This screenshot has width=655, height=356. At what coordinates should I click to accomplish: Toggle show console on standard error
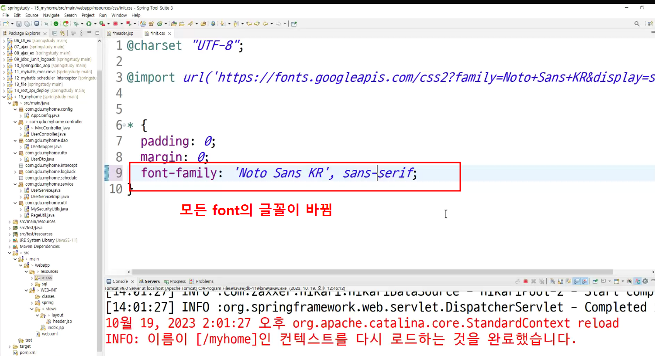[585, 281]
